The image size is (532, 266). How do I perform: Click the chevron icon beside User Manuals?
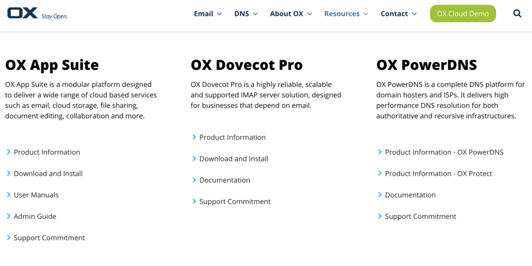[9, 195]
